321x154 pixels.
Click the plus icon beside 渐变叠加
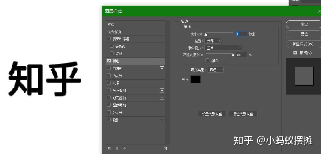click(162, 98)
